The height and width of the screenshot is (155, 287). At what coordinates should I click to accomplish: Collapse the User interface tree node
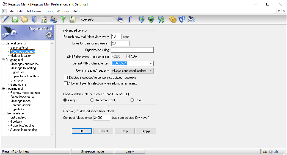pos(3,113)
